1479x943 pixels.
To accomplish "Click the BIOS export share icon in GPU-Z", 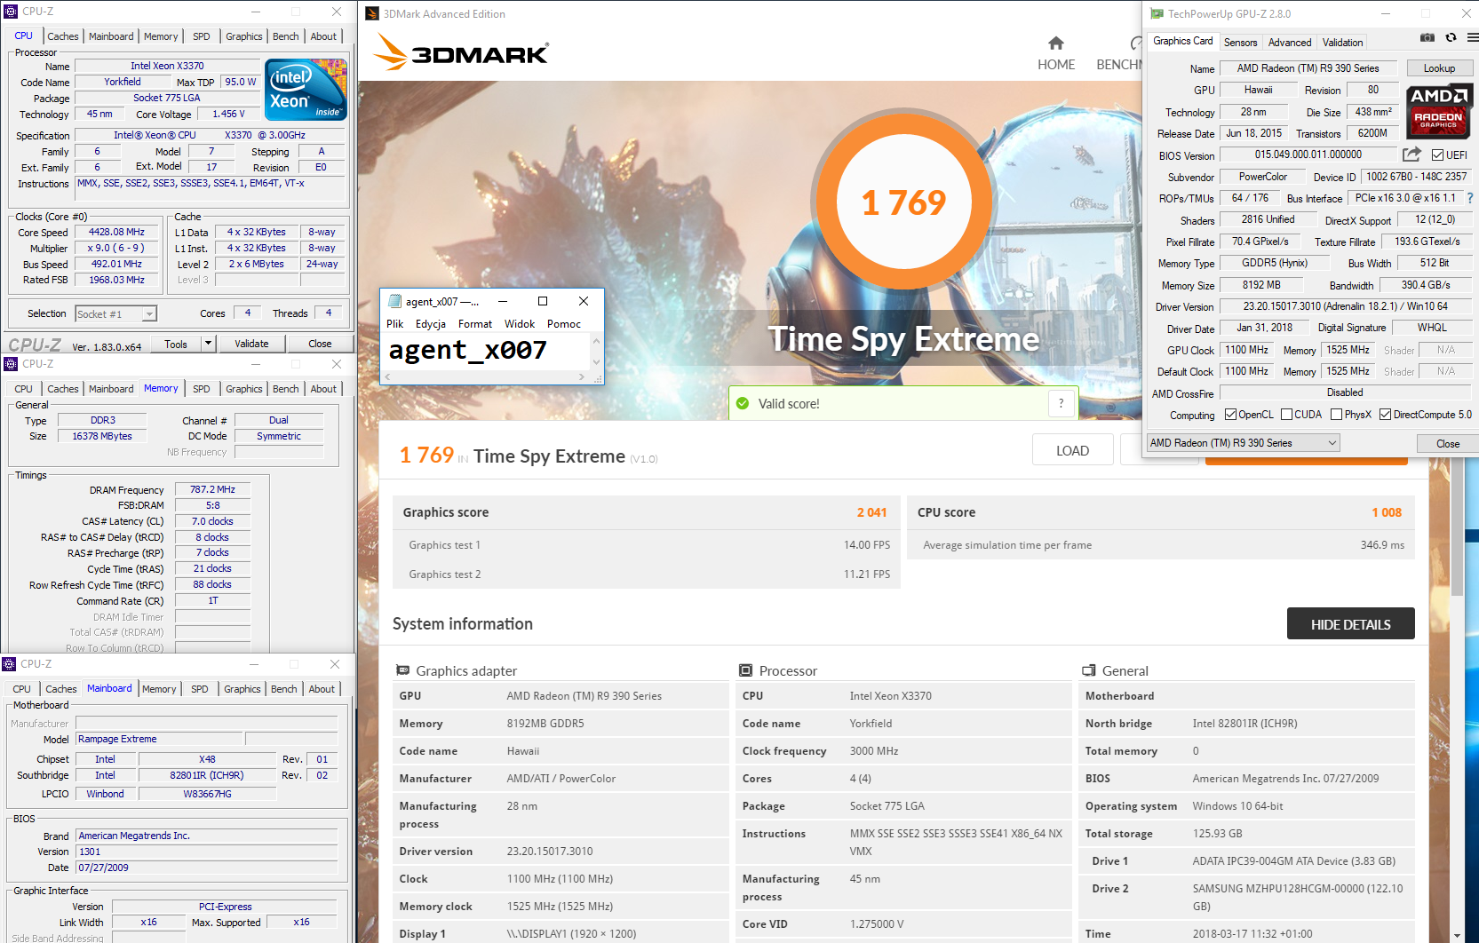I will [1411, 155].
